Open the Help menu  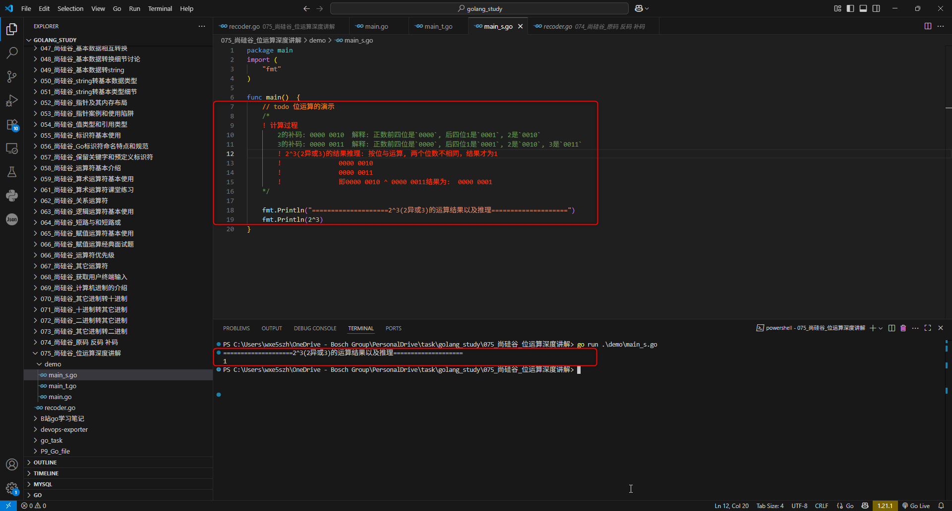tap(187, 8)
